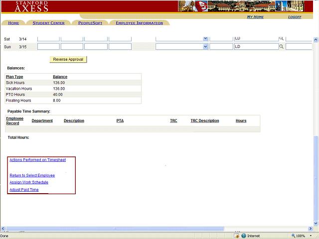The image size is (319, 239).
Task: Click the Internet zone globe icon
Action: coord(243,236)
